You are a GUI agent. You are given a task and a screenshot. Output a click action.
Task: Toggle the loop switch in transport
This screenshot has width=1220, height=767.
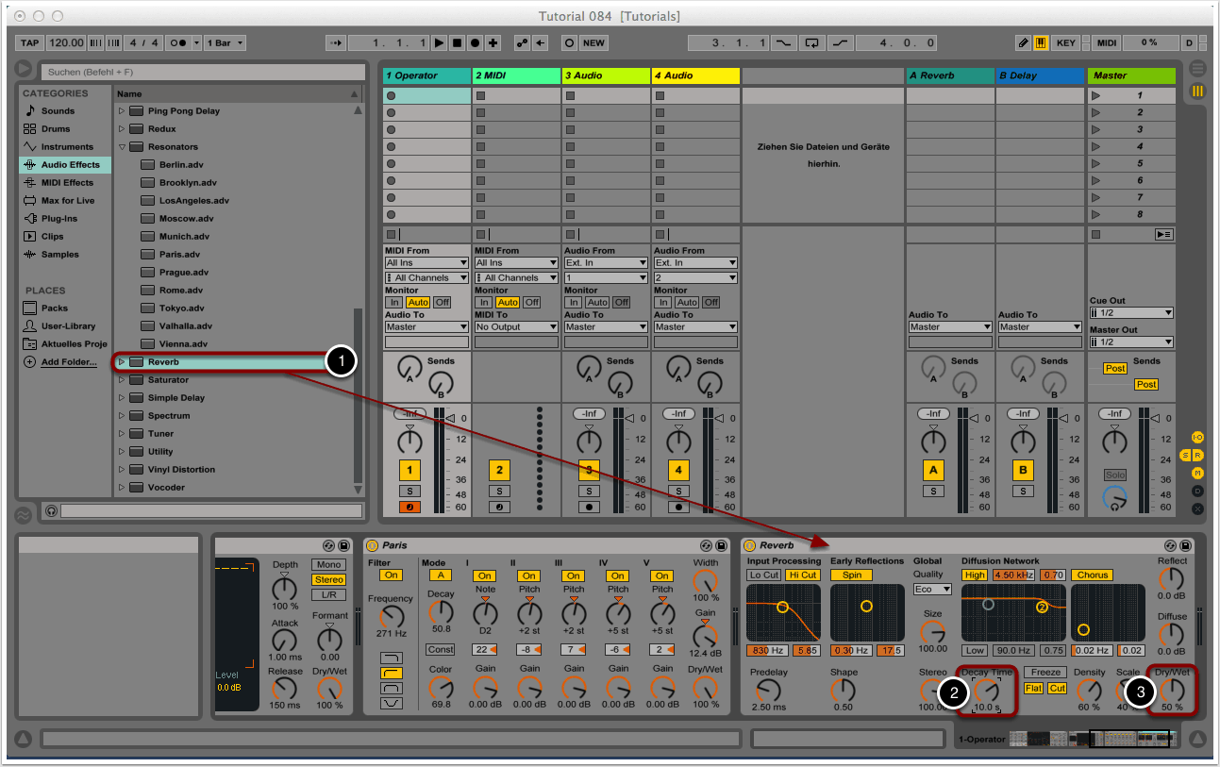[811, 42]
